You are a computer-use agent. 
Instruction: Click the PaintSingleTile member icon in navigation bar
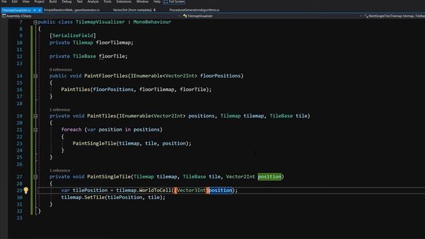(x=366, y=16)
